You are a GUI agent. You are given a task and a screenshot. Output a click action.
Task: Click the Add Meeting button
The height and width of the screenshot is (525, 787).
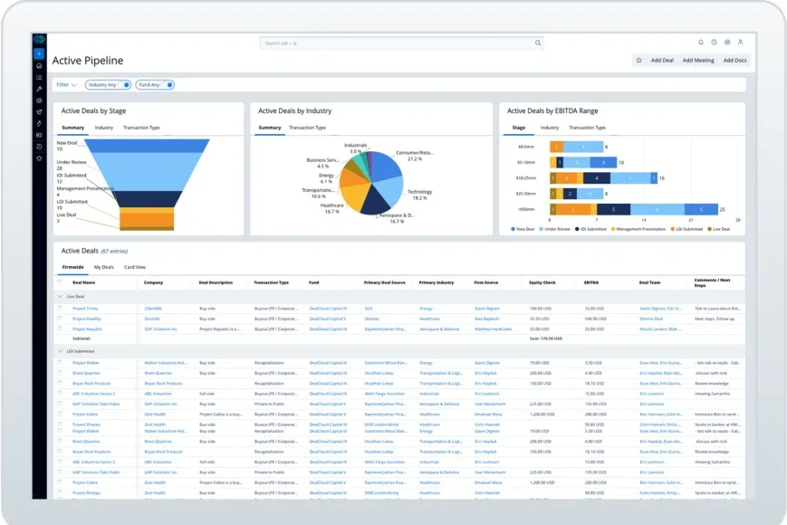pyautogui.click(x=698, y=60)
